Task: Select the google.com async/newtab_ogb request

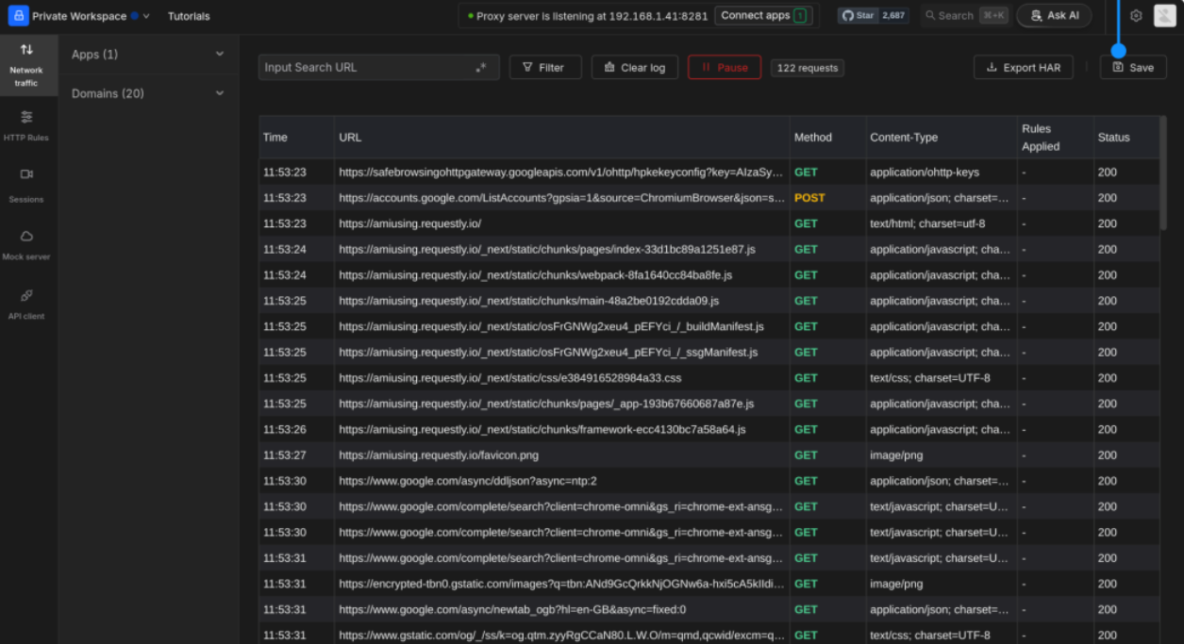Action: (x=709, y=609)
